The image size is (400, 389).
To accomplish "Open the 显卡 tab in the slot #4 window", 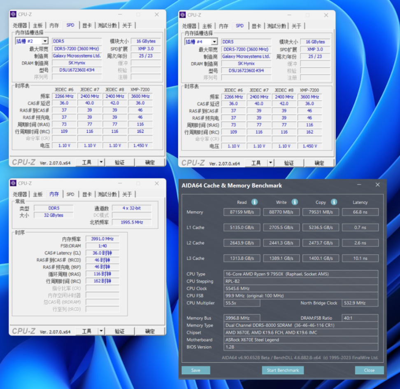I will (x=256, y=26).
